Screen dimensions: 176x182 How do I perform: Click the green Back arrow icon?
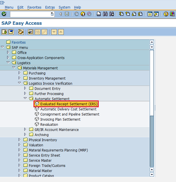tap(77, 14)
